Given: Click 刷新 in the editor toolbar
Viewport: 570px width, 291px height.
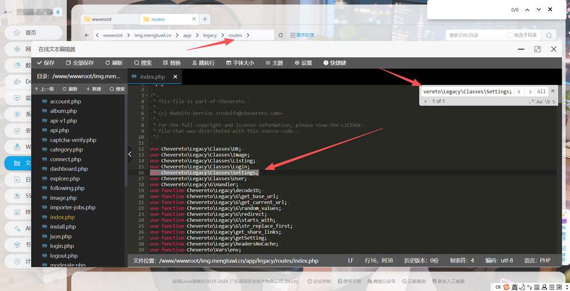Looking at the screenshot, I should pos(114,63).
